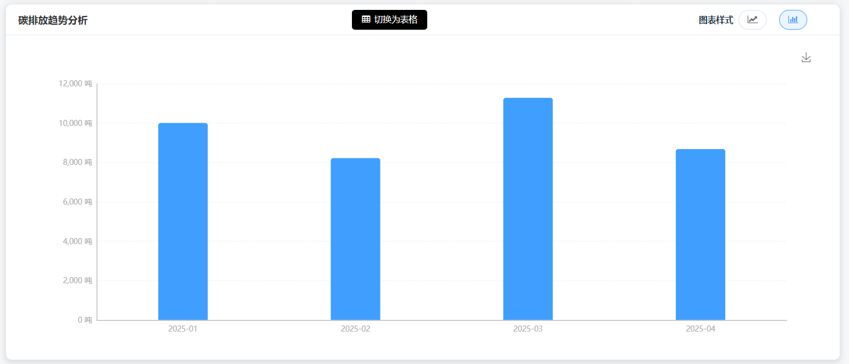Click the 2025-01 x-axis label
The height and width of the screenshot is (364, 849).
click(x=183, y=329)
